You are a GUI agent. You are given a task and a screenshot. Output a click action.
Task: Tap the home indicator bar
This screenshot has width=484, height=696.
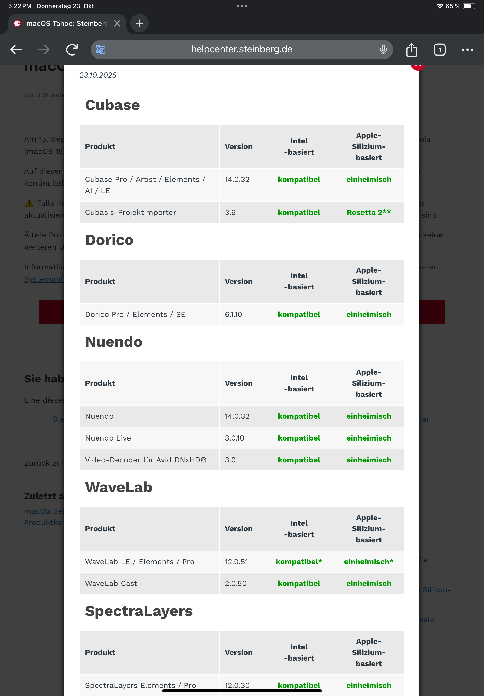point(242,690)
